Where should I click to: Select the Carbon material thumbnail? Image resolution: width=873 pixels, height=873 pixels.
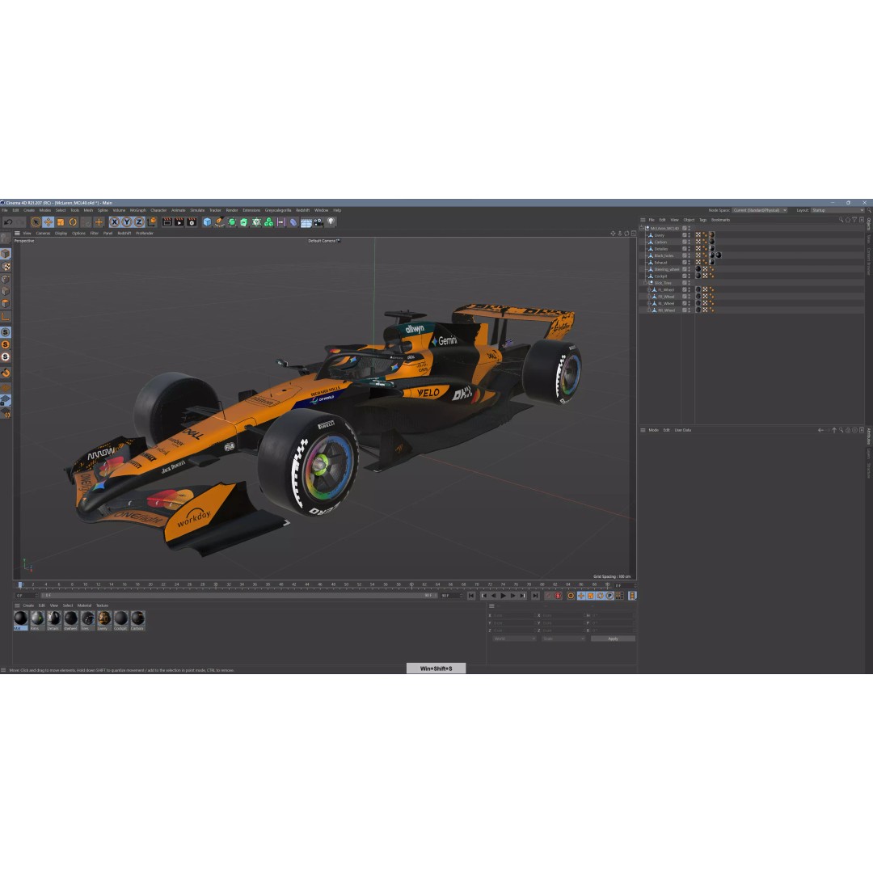(137, 618)
